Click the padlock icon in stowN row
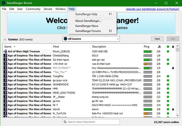 (x=173, y=109)
